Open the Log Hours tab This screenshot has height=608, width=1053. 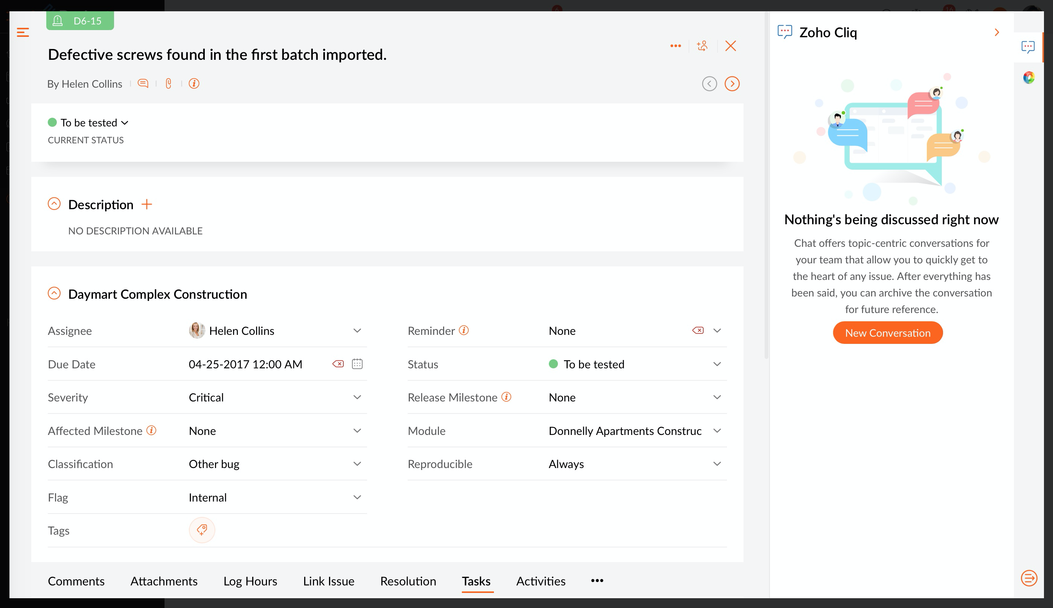250,581
